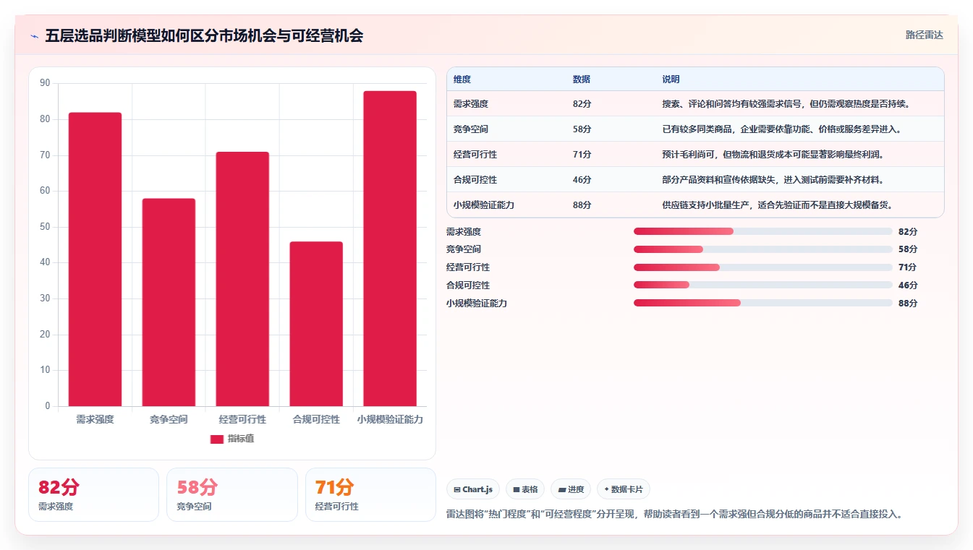Click the 路径雷达 label in the header

[x=925, y=35]
